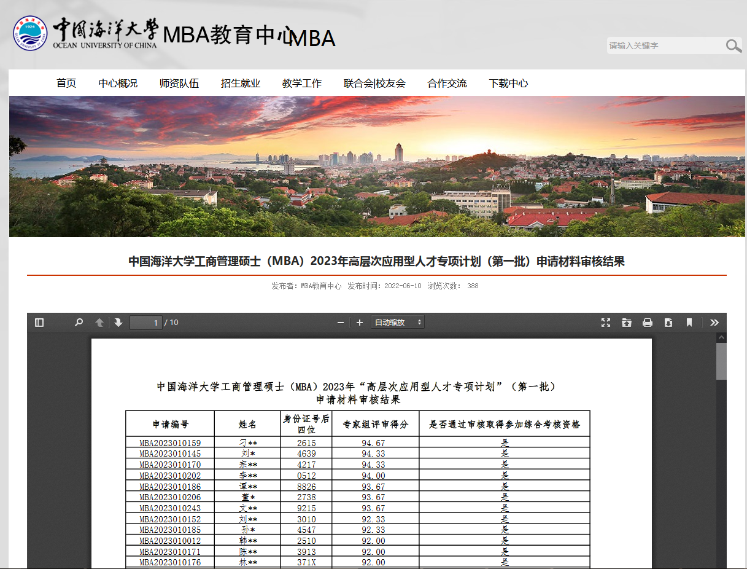
Task: Click the 申请编号 column header
Action: (x=170, y=424)
